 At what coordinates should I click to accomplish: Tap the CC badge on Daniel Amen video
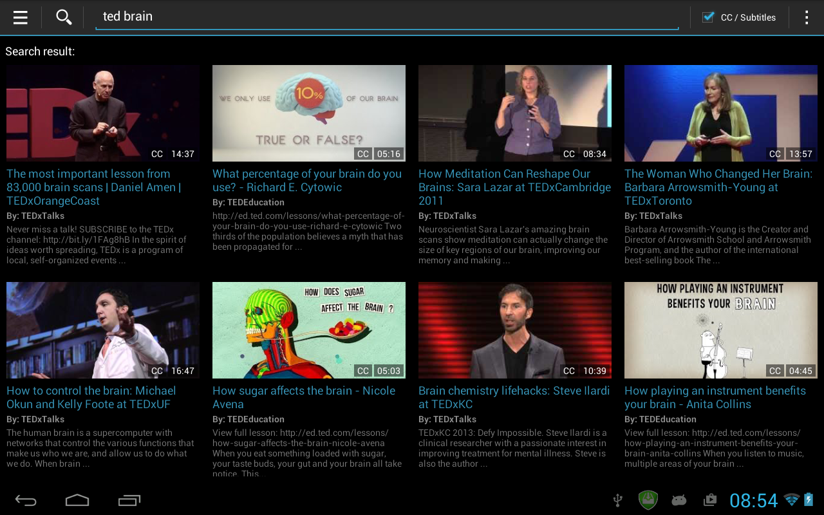click(x=157, y=154)
